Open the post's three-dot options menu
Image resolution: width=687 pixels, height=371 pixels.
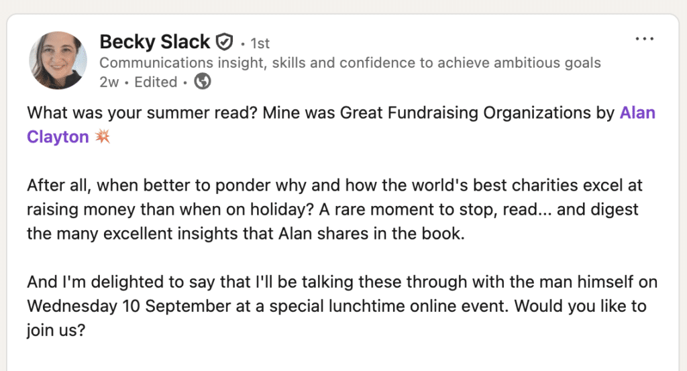point(644,39)
